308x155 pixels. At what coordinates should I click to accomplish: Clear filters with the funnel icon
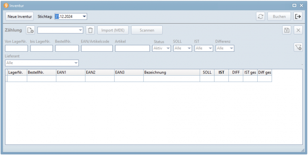pos(298,47)
